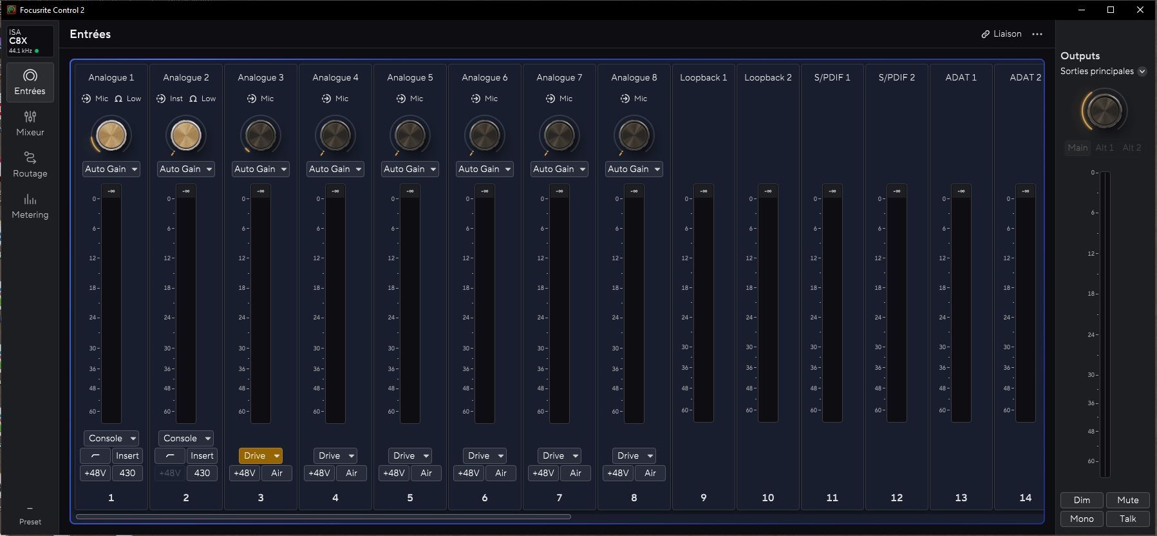This screenshot has width=1157, height=536.
Task: Open the Routage sidebar page
Action: (30, 165)
